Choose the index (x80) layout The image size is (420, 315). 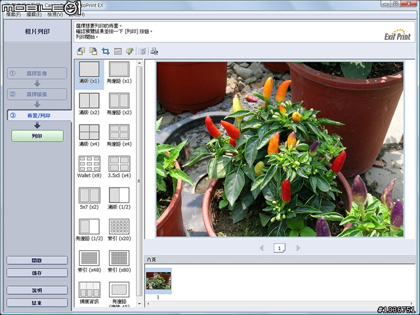tap(119, 261)
